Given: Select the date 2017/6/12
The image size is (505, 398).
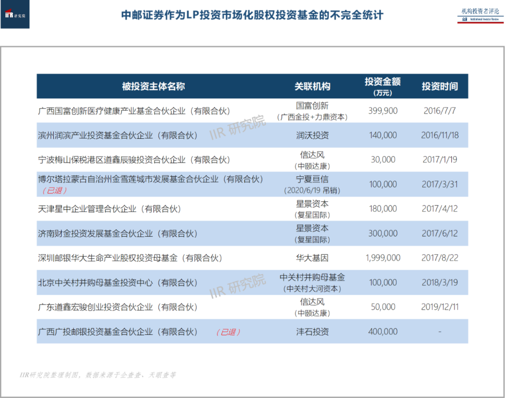Looking at the screenshot, I should point(440,233).
